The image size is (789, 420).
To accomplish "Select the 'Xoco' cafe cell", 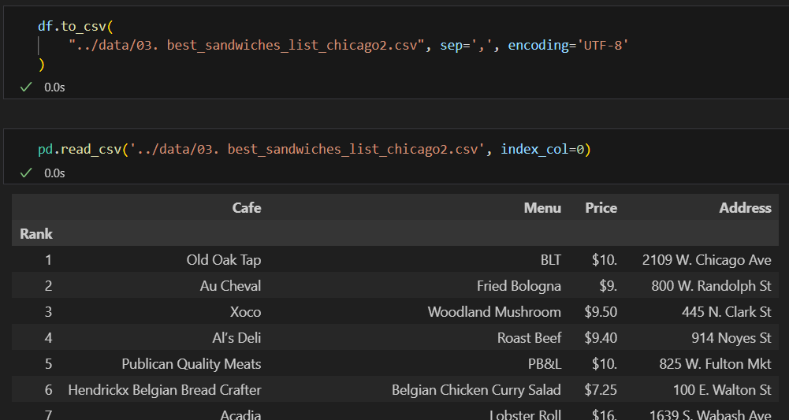I will coord(246,312).
